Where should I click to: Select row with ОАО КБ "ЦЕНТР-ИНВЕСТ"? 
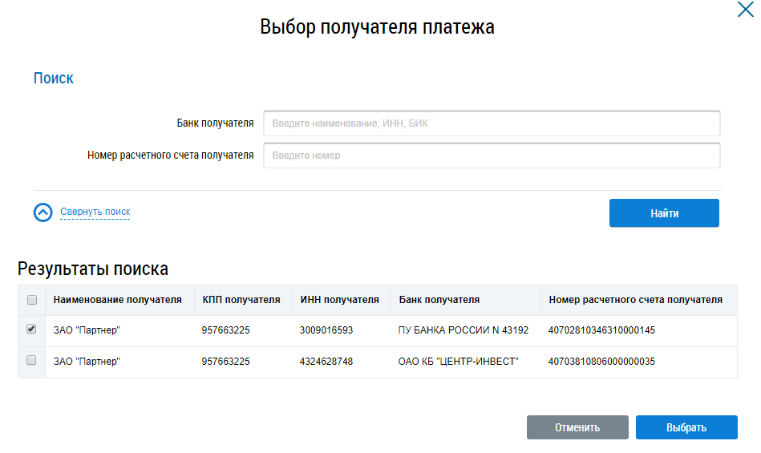coord(459,362)
